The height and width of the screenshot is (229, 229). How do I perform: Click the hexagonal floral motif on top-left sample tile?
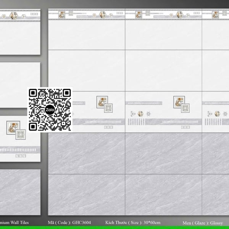[x=14, y=16]
